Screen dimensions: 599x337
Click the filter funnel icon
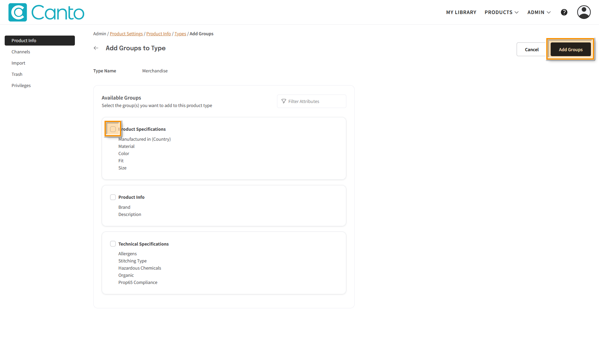[284, 101]
